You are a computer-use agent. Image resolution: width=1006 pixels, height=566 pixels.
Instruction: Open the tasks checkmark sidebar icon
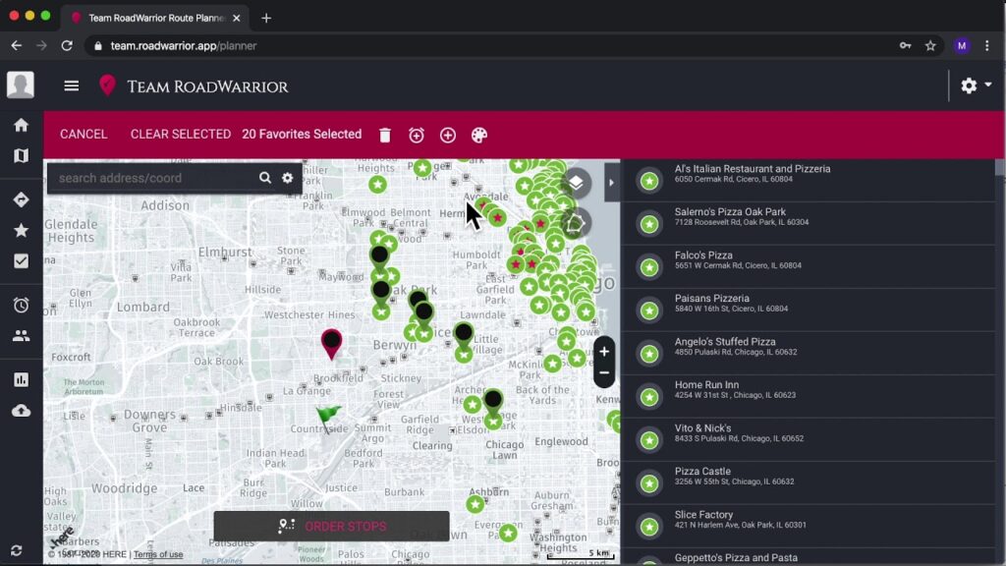point(22,261)
